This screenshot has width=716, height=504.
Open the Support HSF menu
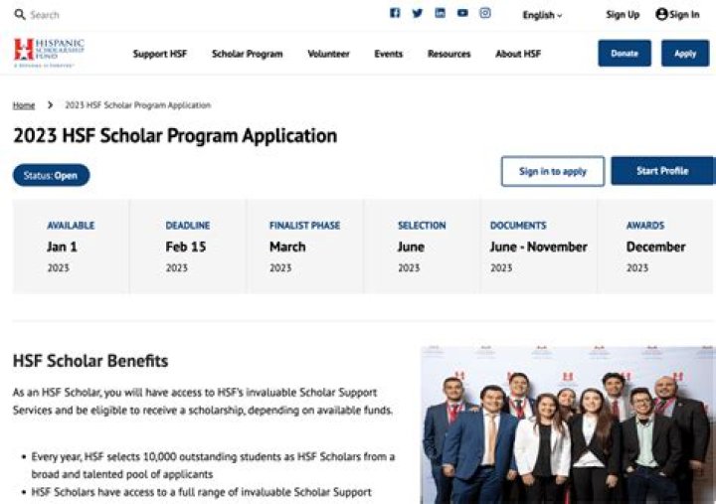(159, 54)
